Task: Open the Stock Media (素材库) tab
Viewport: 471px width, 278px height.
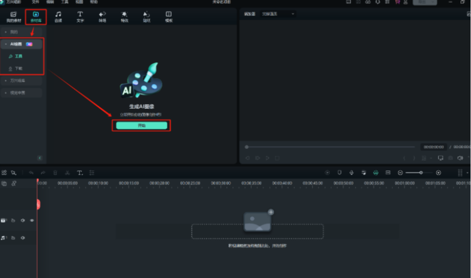Action: point(36,17)
